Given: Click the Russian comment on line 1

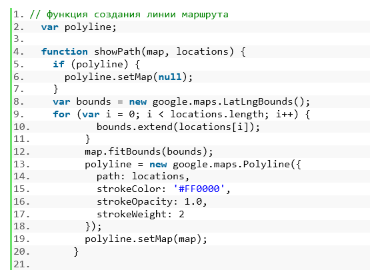Looking at the screenshot, I should point(129,15).
